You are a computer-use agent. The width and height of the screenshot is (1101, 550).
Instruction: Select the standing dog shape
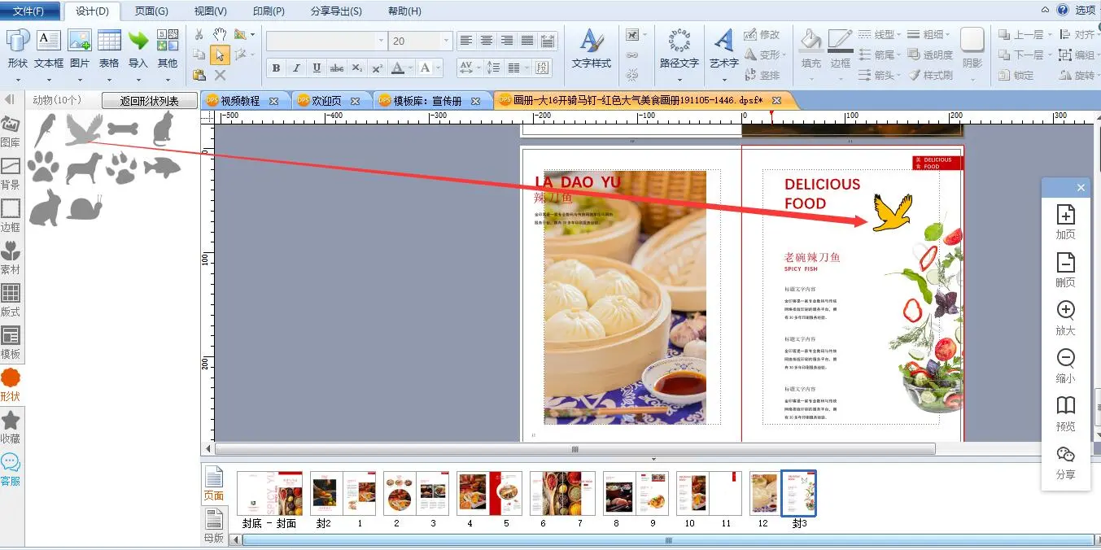(x=84, y=168)
